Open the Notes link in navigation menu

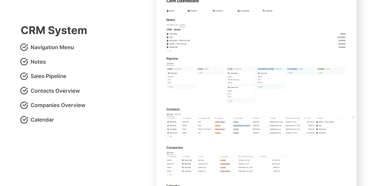pos(171,11)
